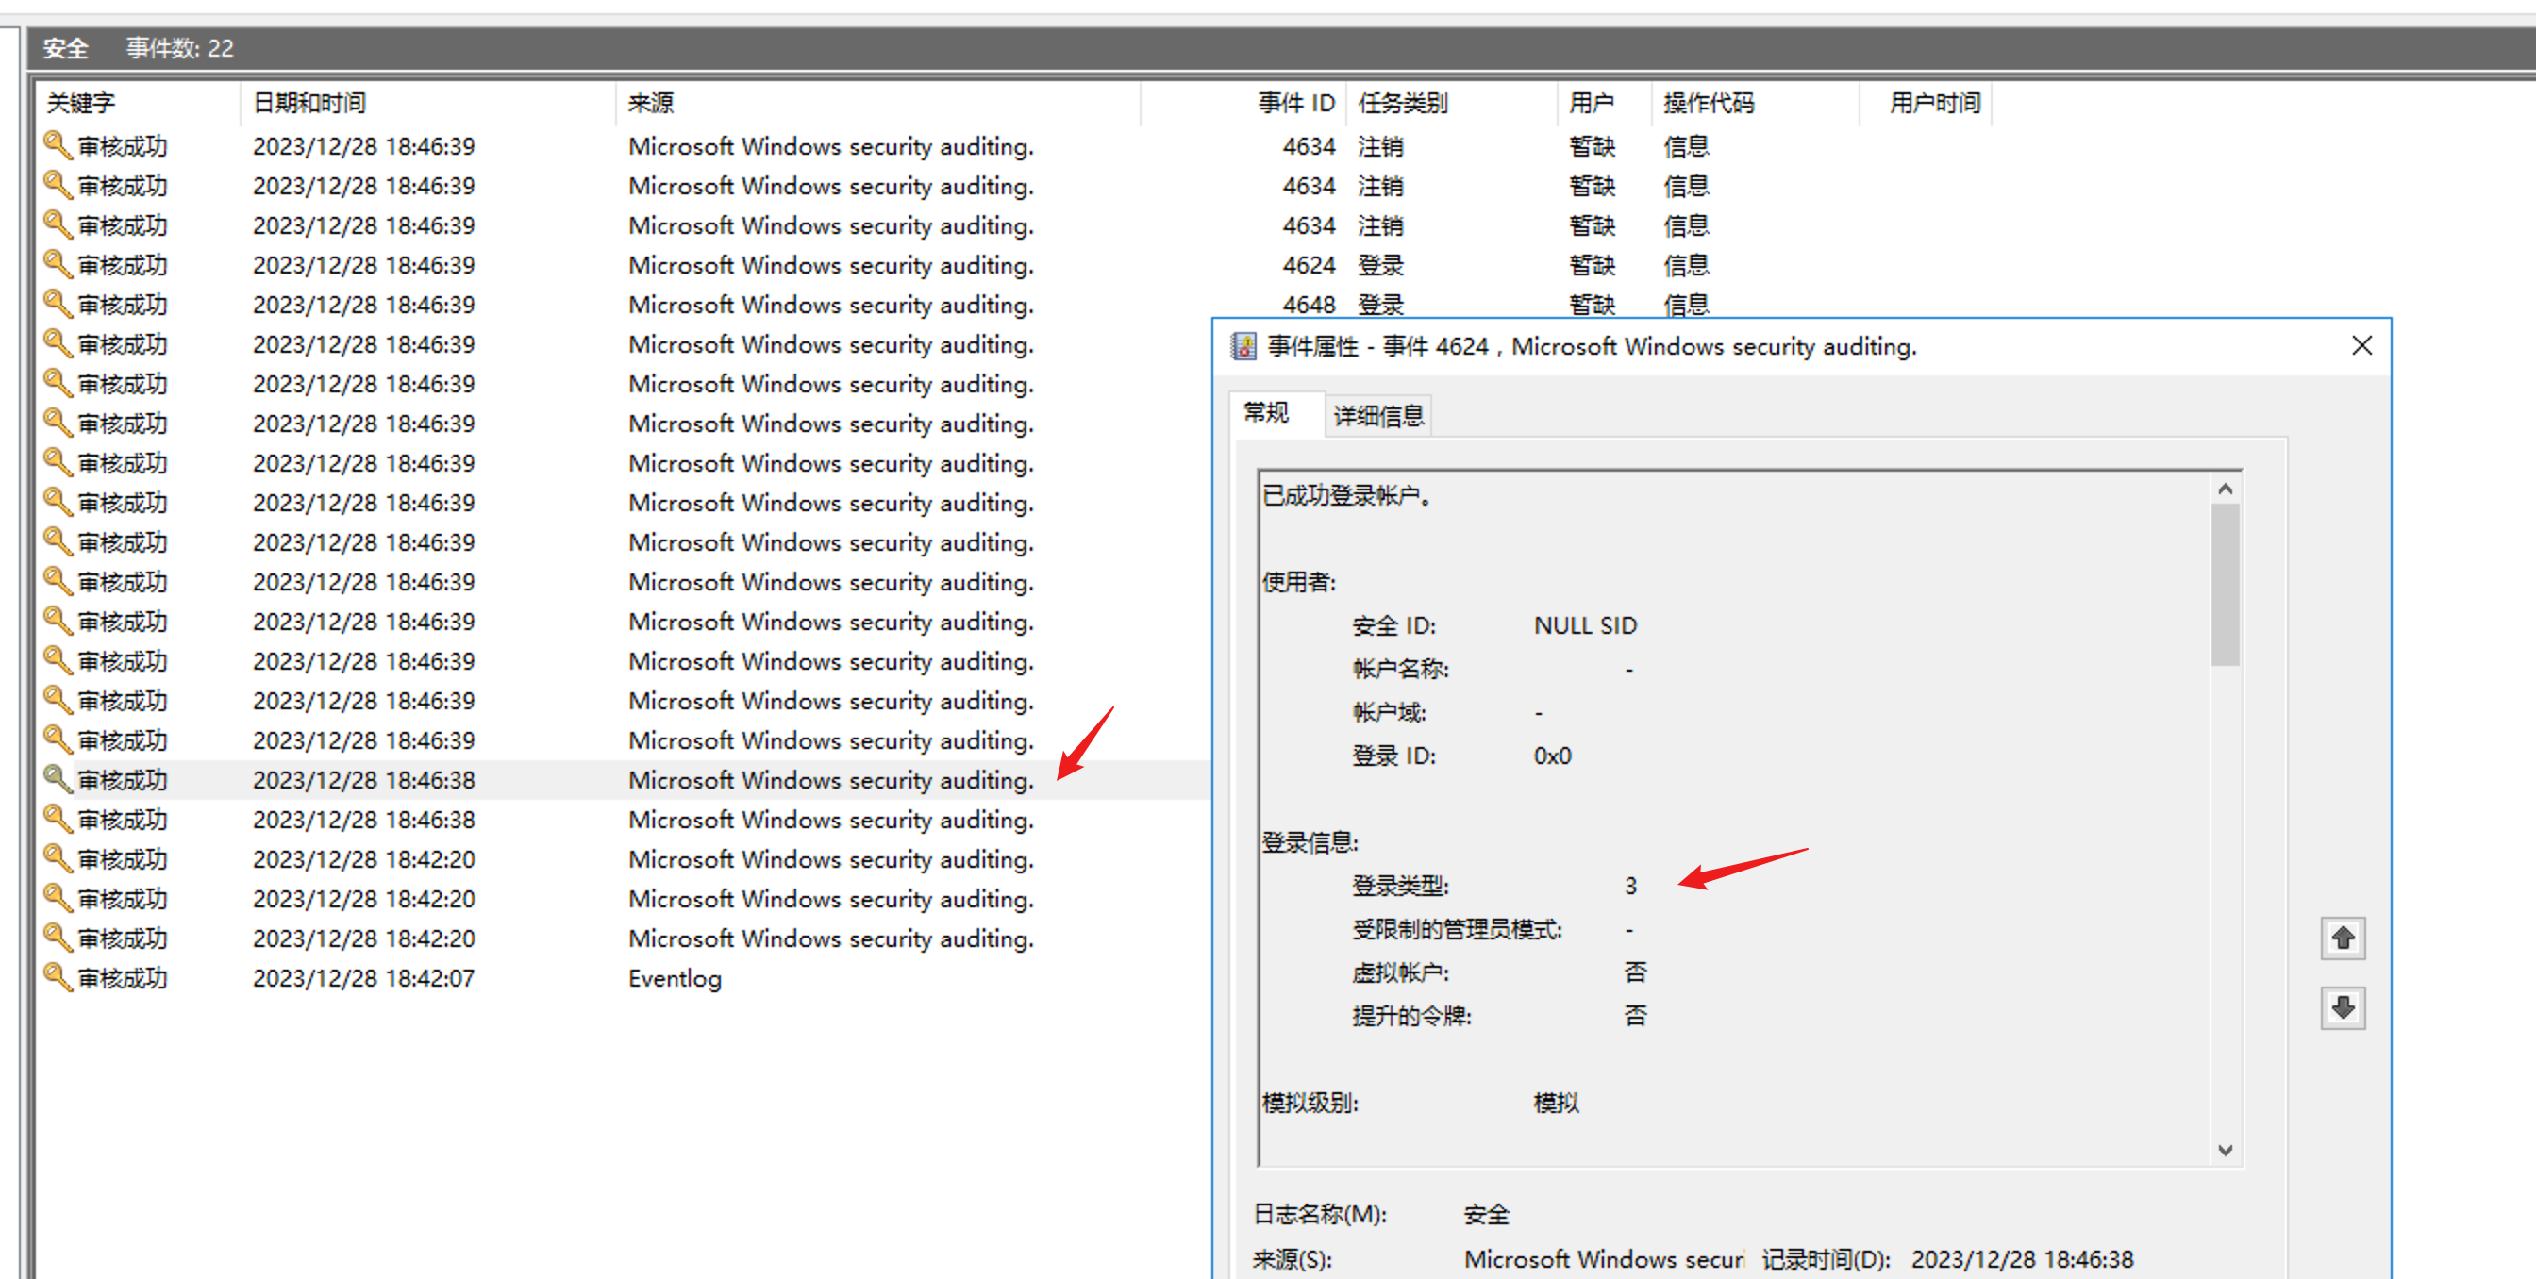Click the 任务类别 column header
The width and height of the screenshot is (2536, 1279).
[x=1402, y=104]
